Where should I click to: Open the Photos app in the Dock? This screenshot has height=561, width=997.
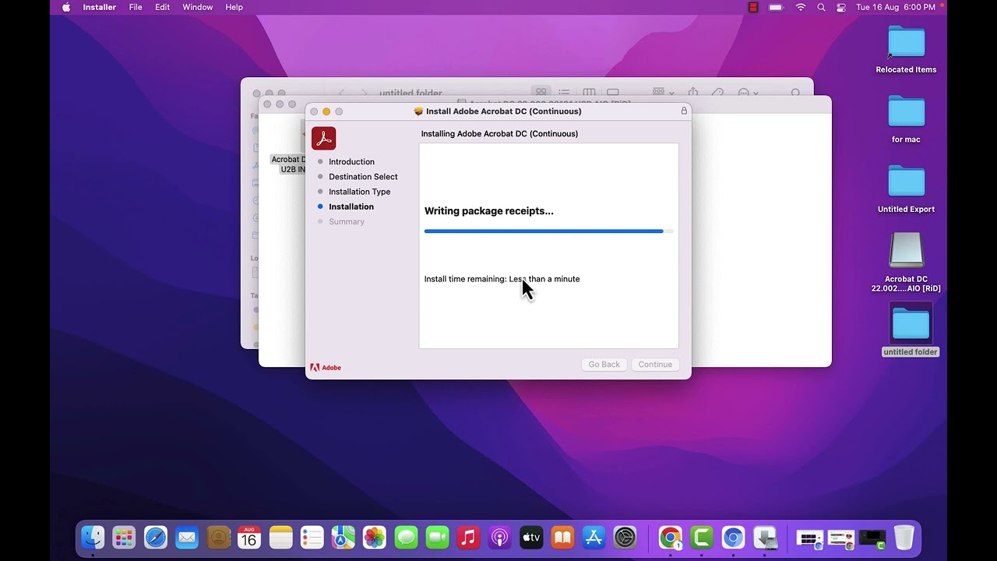click(x=375, y=537)
